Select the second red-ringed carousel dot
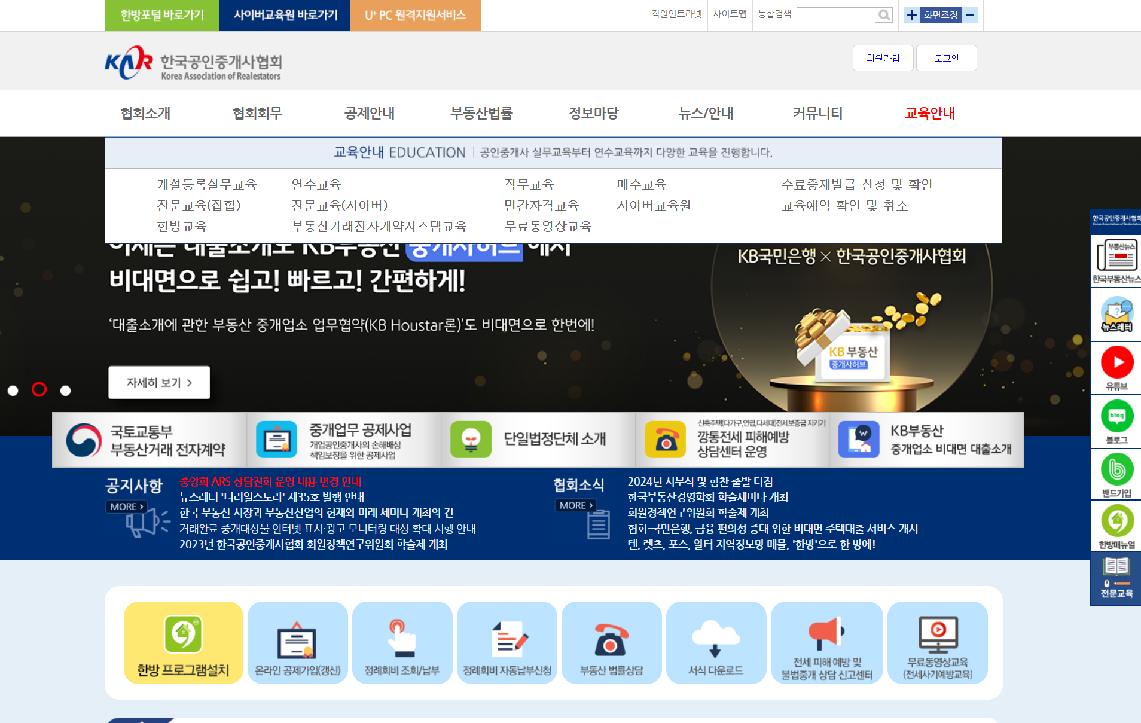This screenshot has height=723, width=1141. (39, 389)
